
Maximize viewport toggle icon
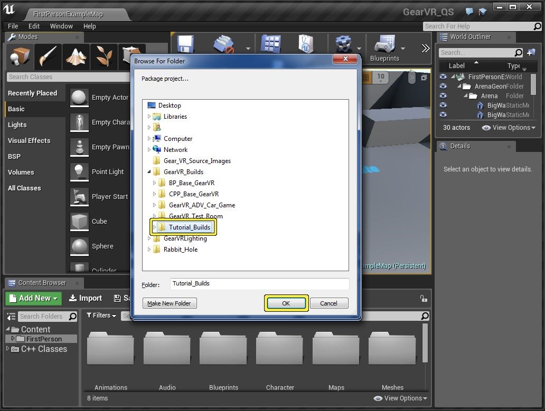pyautogui.click(x=424, y=78)
